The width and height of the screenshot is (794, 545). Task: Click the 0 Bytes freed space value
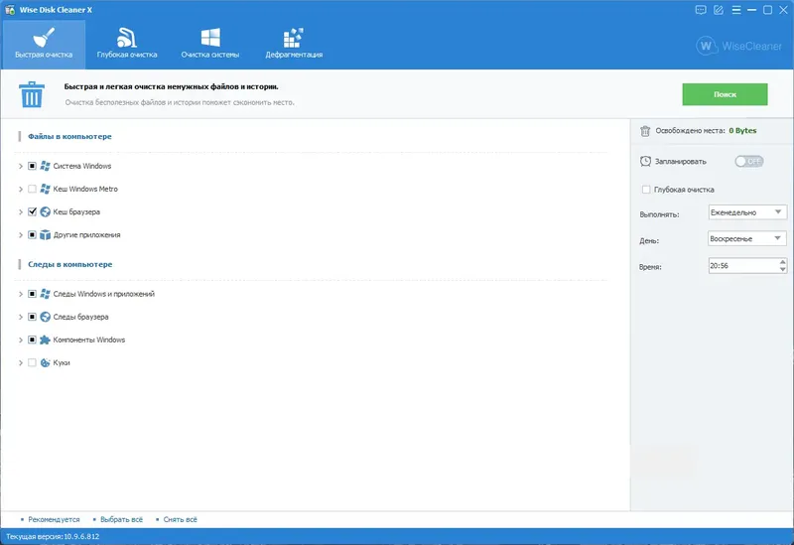coord(742,131)
